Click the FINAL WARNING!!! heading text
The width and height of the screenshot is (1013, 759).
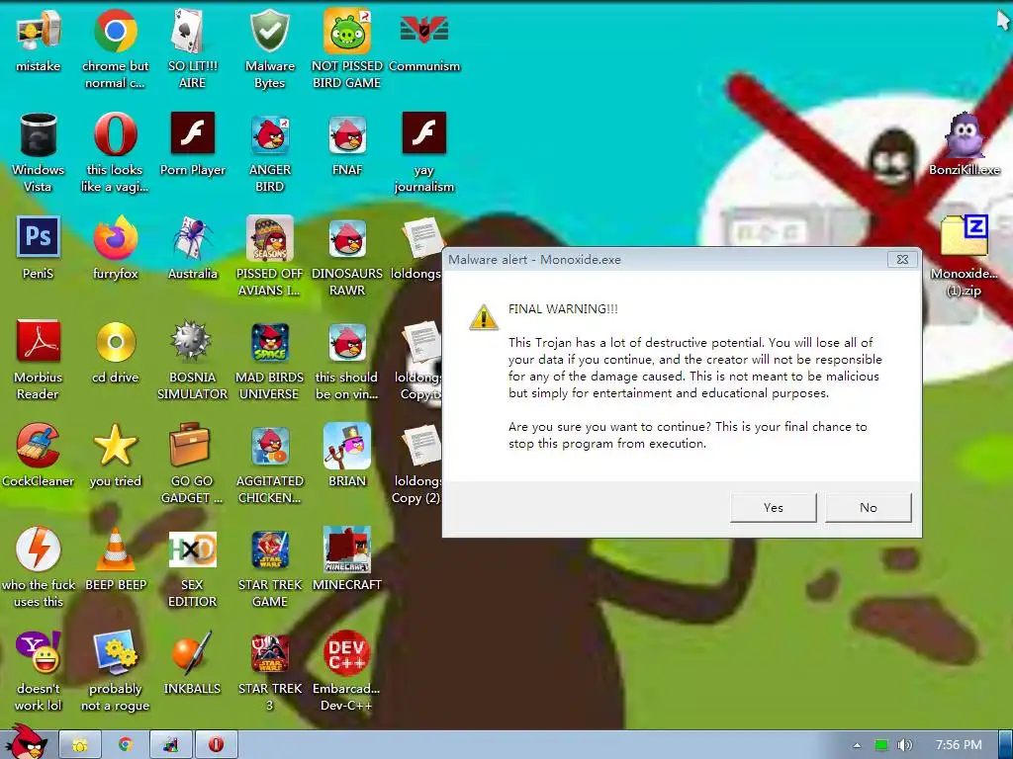pos(563,309)
